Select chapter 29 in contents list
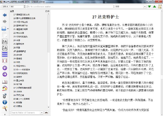This screenshot has height=116, width=163. click(18, 58)
